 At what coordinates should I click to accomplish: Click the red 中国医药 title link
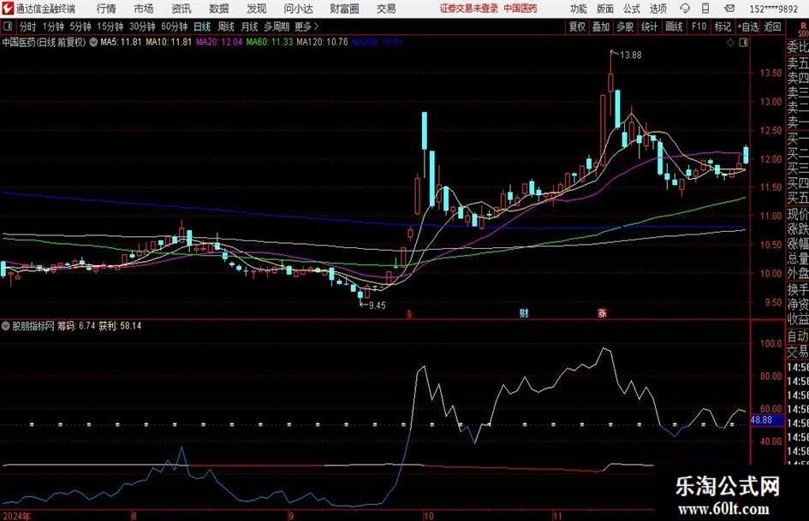pyautogui.click(x=520, y=9)
